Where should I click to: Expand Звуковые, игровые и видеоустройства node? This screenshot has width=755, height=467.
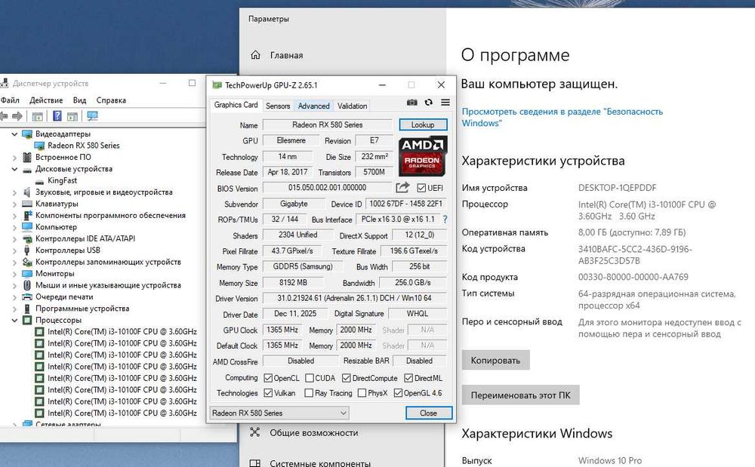pos(14,192)
